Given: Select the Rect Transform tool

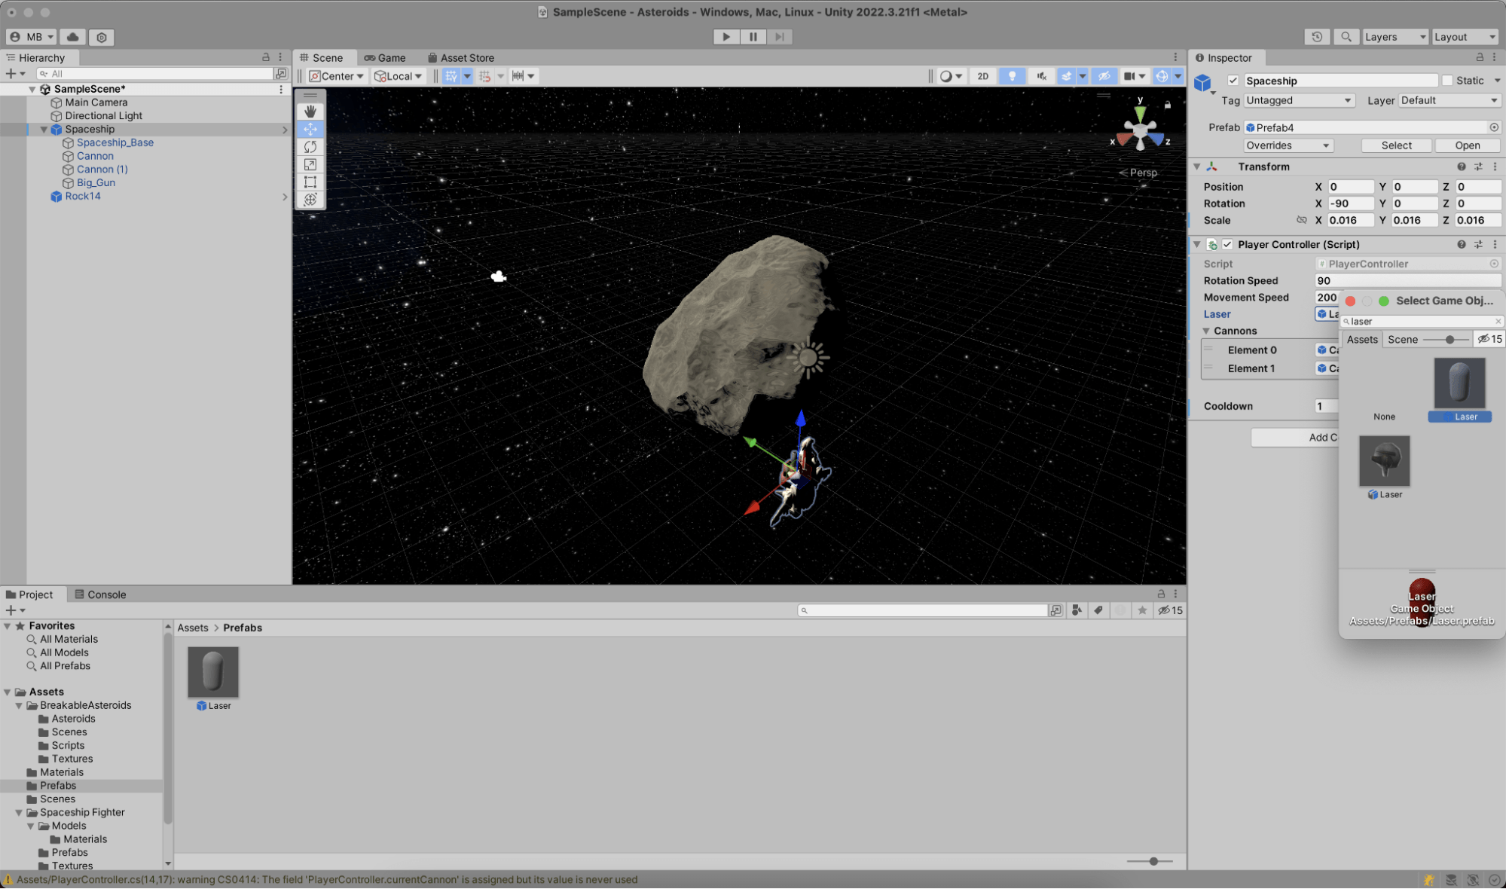Looking at the screenshot, I should click(310, 182).
